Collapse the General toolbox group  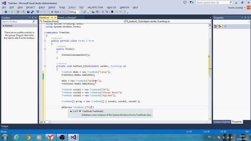(x=4, y=26)
